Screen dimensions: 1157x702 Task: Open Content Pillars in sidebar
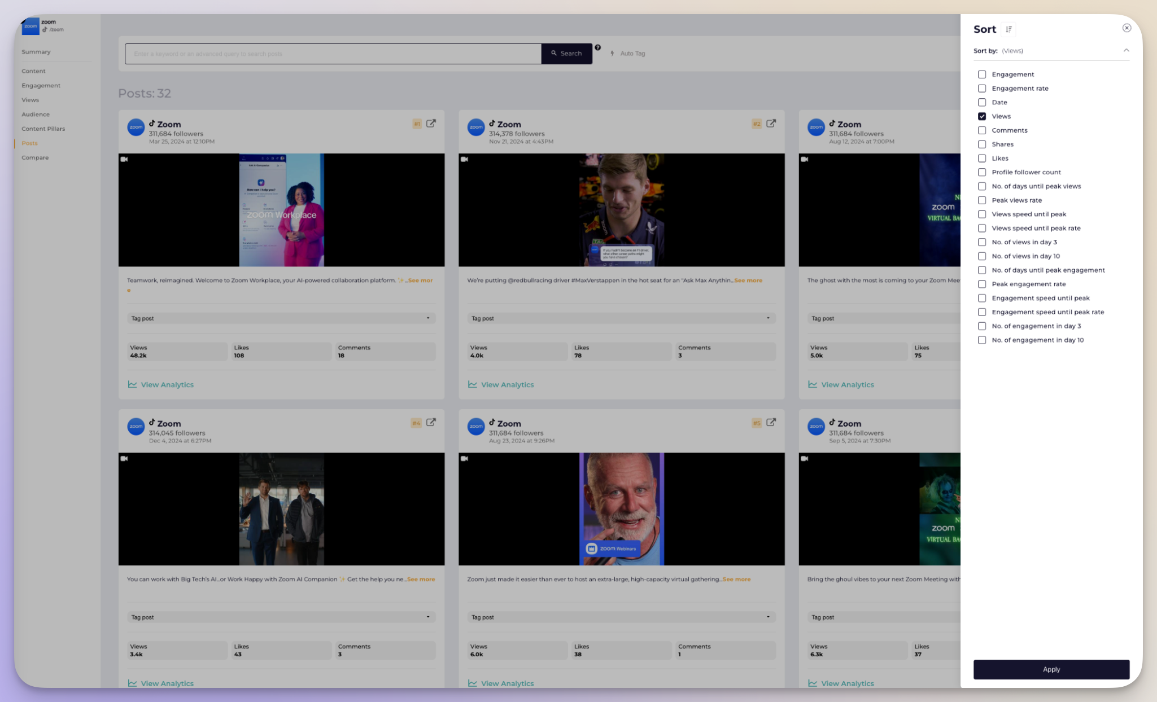43,129
